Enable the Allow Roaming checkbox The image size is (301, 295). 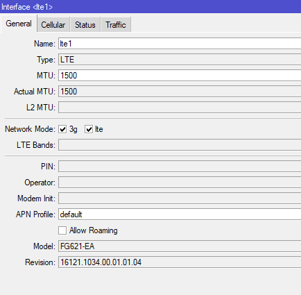click(62, 230)
